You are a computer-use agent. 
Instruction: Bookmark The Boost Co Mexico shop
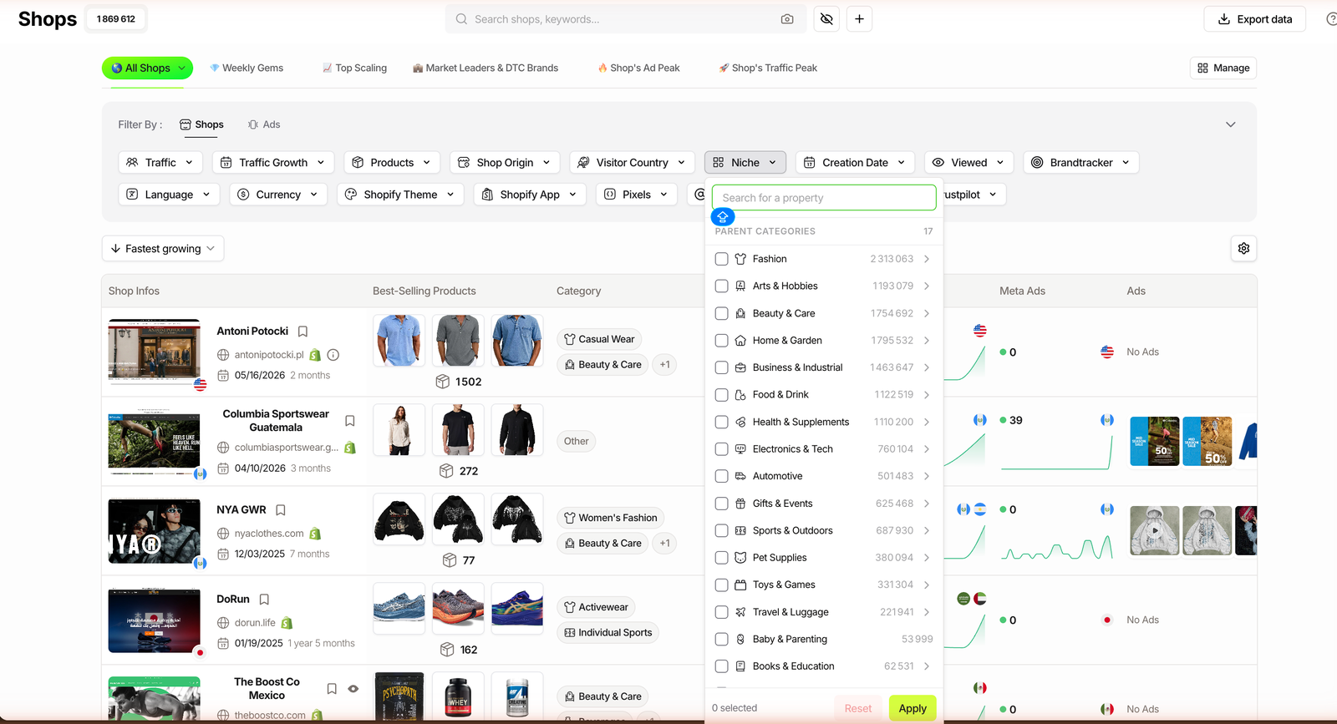click(332, 689)
